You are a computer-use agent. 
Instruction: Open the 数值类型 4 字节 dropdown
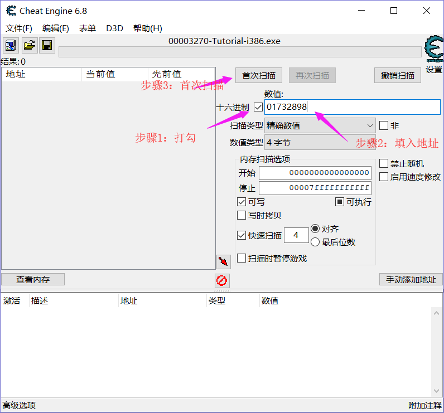click(320, 142)
